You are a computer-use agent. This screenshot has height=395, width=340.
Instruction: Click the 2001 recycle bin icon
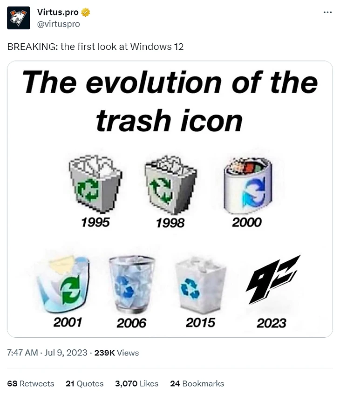tap(64, 283)
